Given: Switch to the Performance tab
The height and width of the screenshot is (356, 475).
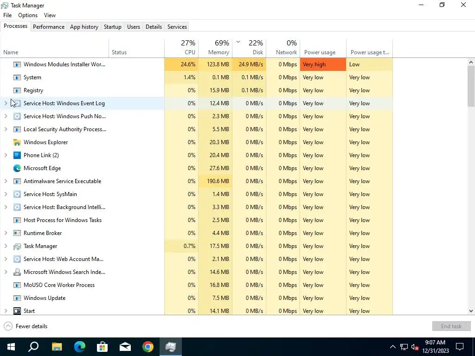Looking at the screenshot, I should point(49,26).
